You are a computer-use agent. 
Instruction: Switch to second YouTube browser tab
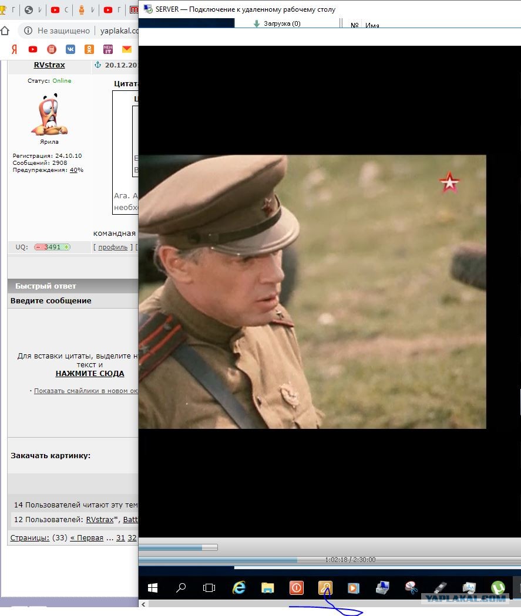(107, 10)
